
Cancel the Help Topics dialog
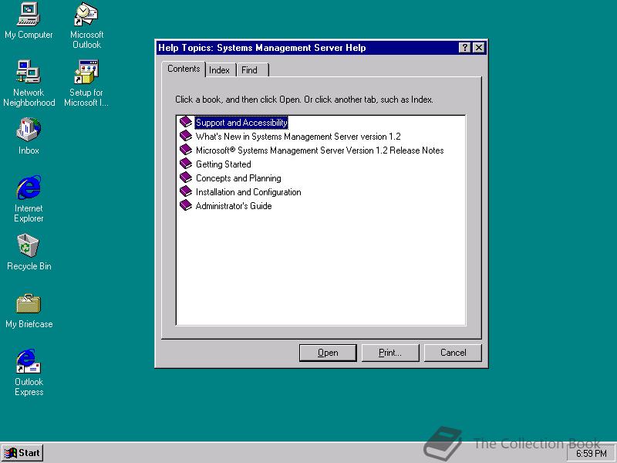click(x=453, y=353)
